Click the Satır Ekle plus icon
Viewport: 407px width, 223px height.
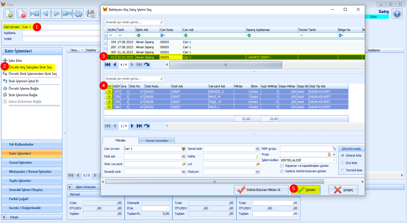(5, 60)
